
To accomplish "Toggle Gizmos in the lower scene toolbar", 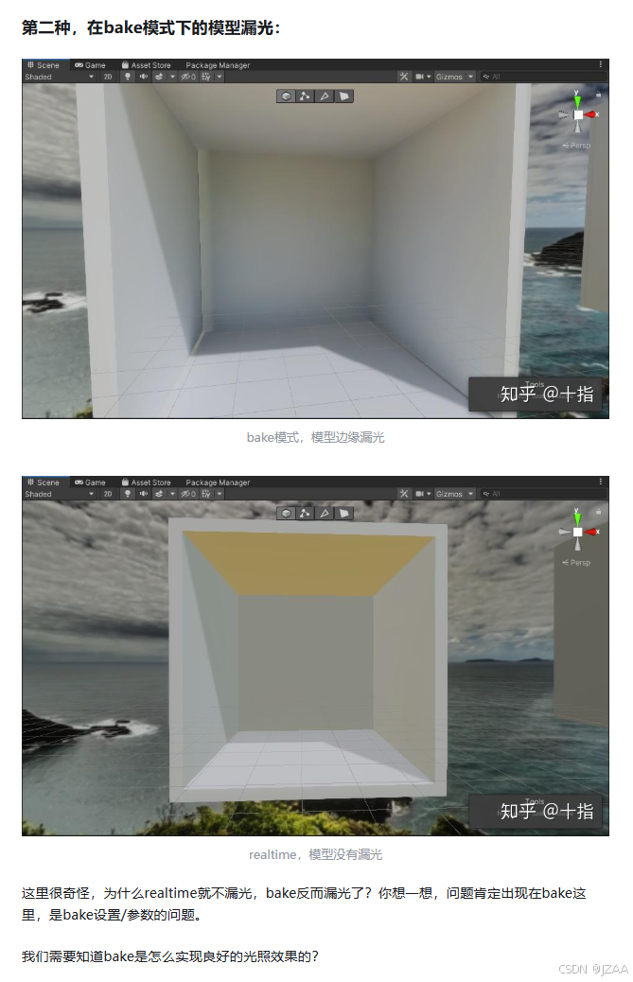I will (x=448, y=494).
